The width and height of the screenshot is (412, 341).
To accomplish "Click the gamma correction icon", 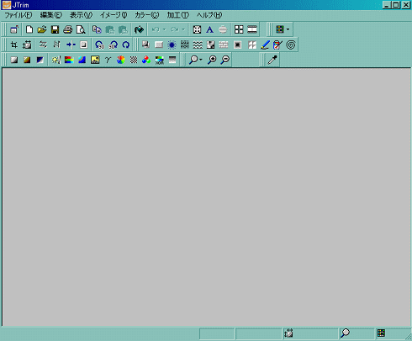I will point(108,60).
